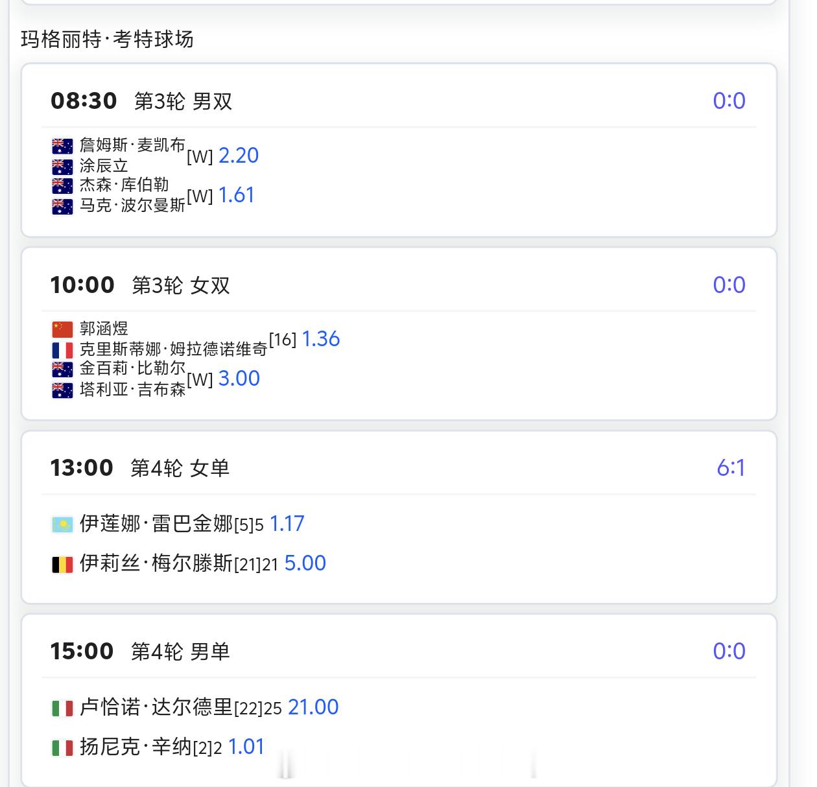This screenshot has height=787, width=817.
Task: Click the Australian flag beside 塔利亚·吉布森
Action: click(62, 389)
